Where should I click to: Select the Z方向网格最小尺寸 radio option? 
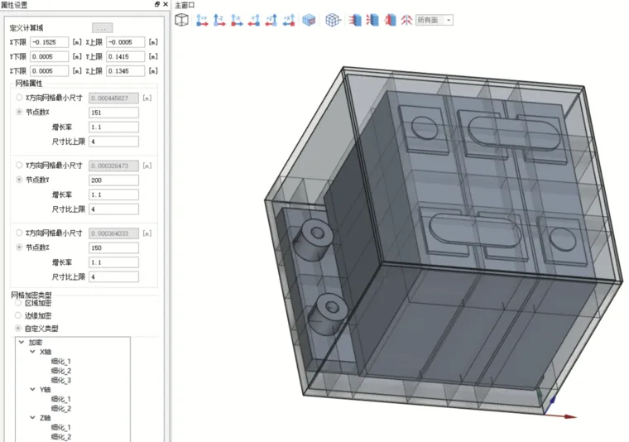19,233
